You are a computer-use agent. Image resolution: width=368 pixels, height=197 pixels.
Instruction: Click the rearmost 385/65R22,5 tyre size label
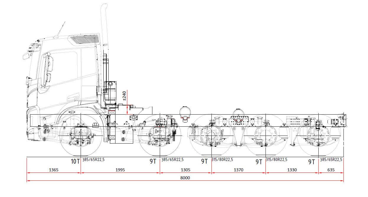tap(331, 160)
